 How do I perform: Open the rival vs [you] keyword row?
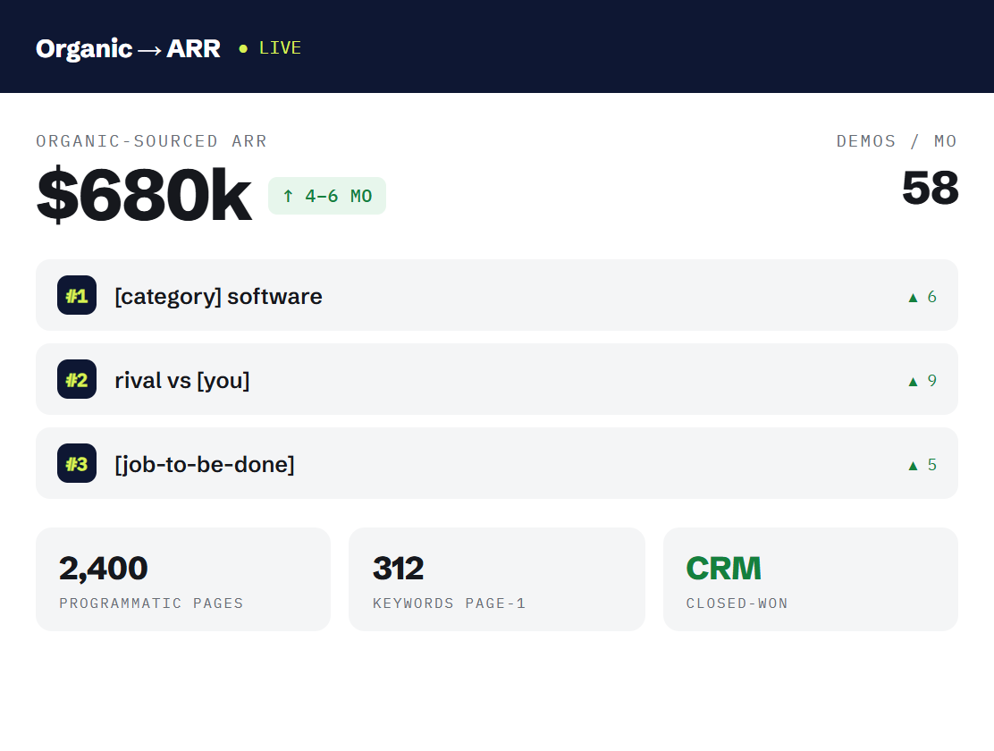tap(496, 379)
